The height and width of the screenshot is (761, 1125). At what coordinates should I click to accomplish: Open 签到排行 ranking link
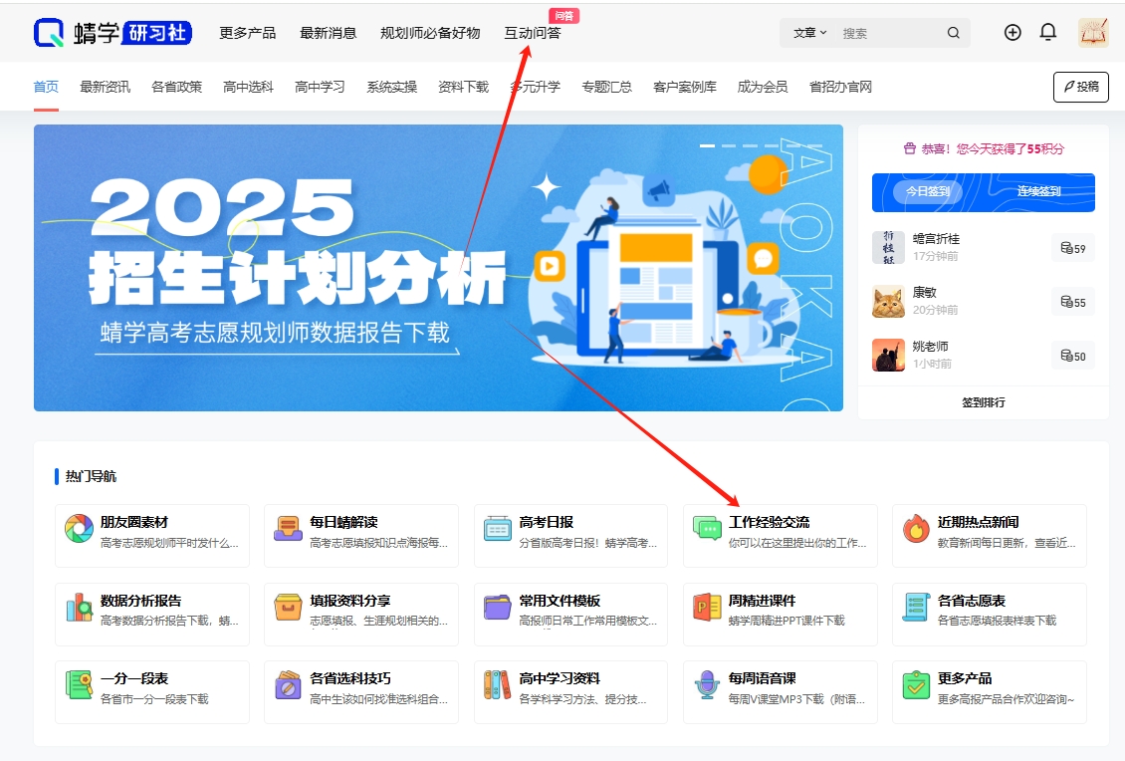pyautogui.click(x=982, y=402)
